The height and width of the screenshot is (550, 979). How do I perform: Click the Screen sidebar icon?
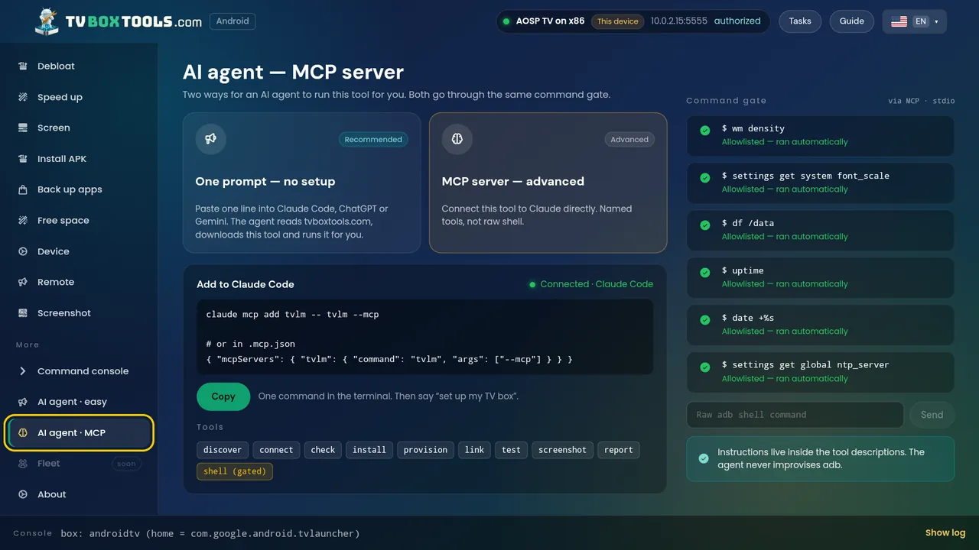coord(23,128)
